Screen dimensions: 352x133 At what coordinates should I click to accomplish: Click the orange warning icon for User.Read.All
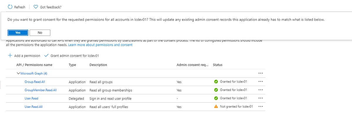tap(216, 107)
